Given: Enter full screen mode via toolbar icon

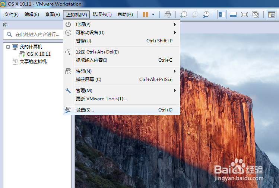Looking at the screenshot, I should click(244, 14).
